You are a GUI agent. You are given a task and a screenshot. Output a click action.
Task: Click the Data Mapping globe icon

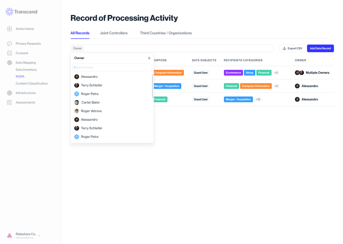[x=10, y=63]
